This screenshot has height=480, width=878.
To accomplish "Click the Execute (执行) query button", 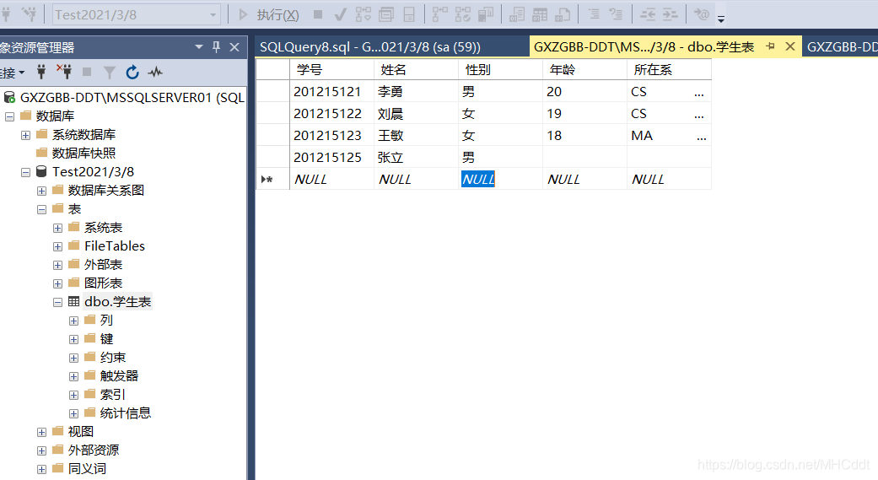I will pyautogui.click(x=269, y=14).
